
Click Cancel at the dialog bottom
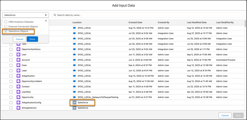click(225, 115)
